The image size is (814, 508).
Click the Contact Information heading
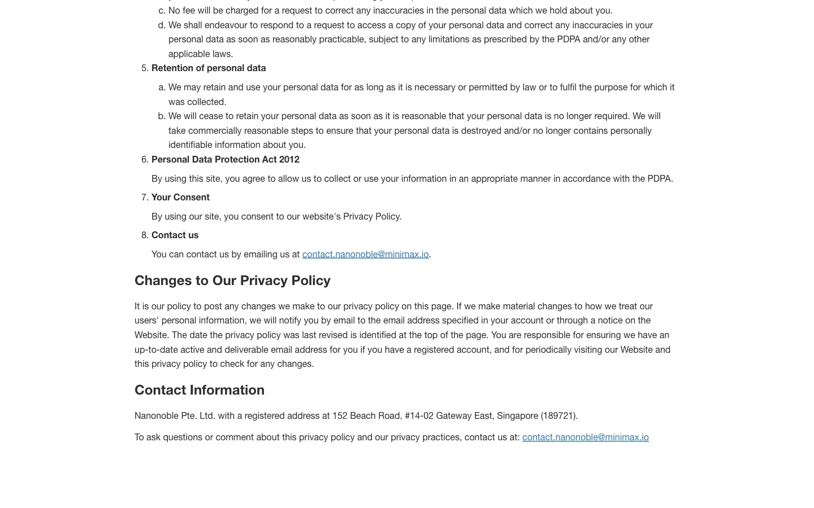200,390
